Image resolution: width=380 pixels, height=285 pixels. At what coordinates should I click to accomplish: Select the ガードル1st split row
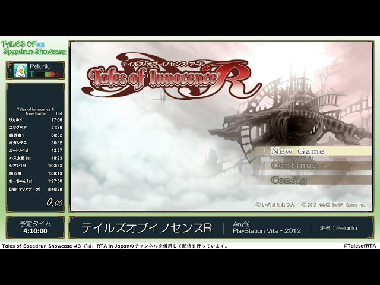click(36, 150)
